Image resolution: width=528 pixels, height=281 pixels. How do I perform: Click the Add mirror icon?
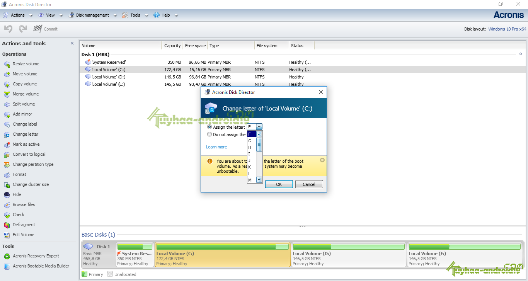point(7,114)
